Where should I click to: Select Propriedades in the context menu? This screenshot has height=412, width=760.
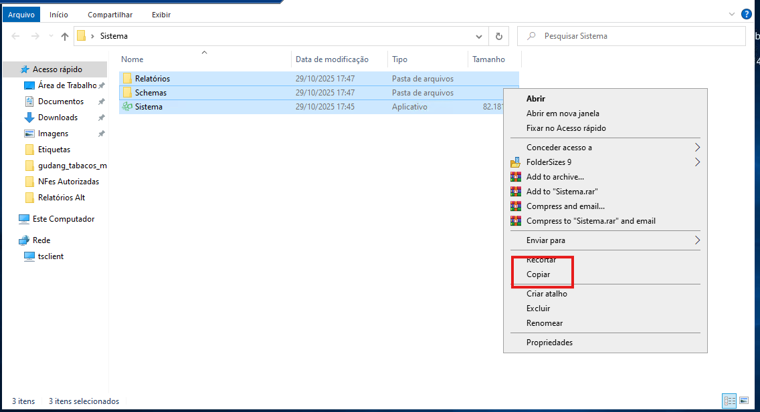point(549,343)
